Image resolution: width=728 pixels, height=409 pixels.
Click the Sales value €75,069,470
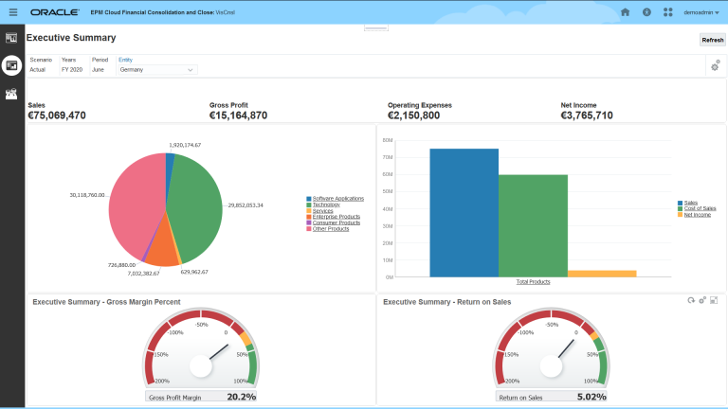(57, 116)
